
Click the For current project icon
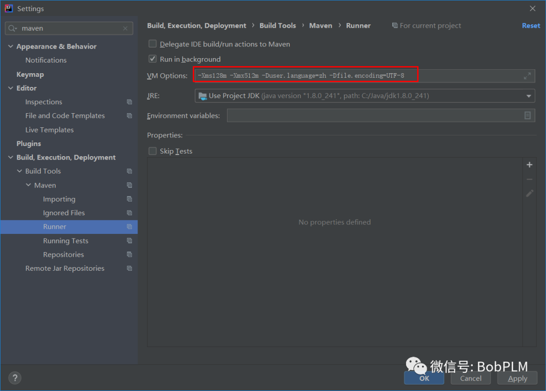coord(395,25)
